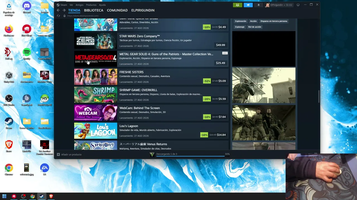Open Steam announcements megaphone button
357x200 pixels.
tap(248, 5)
